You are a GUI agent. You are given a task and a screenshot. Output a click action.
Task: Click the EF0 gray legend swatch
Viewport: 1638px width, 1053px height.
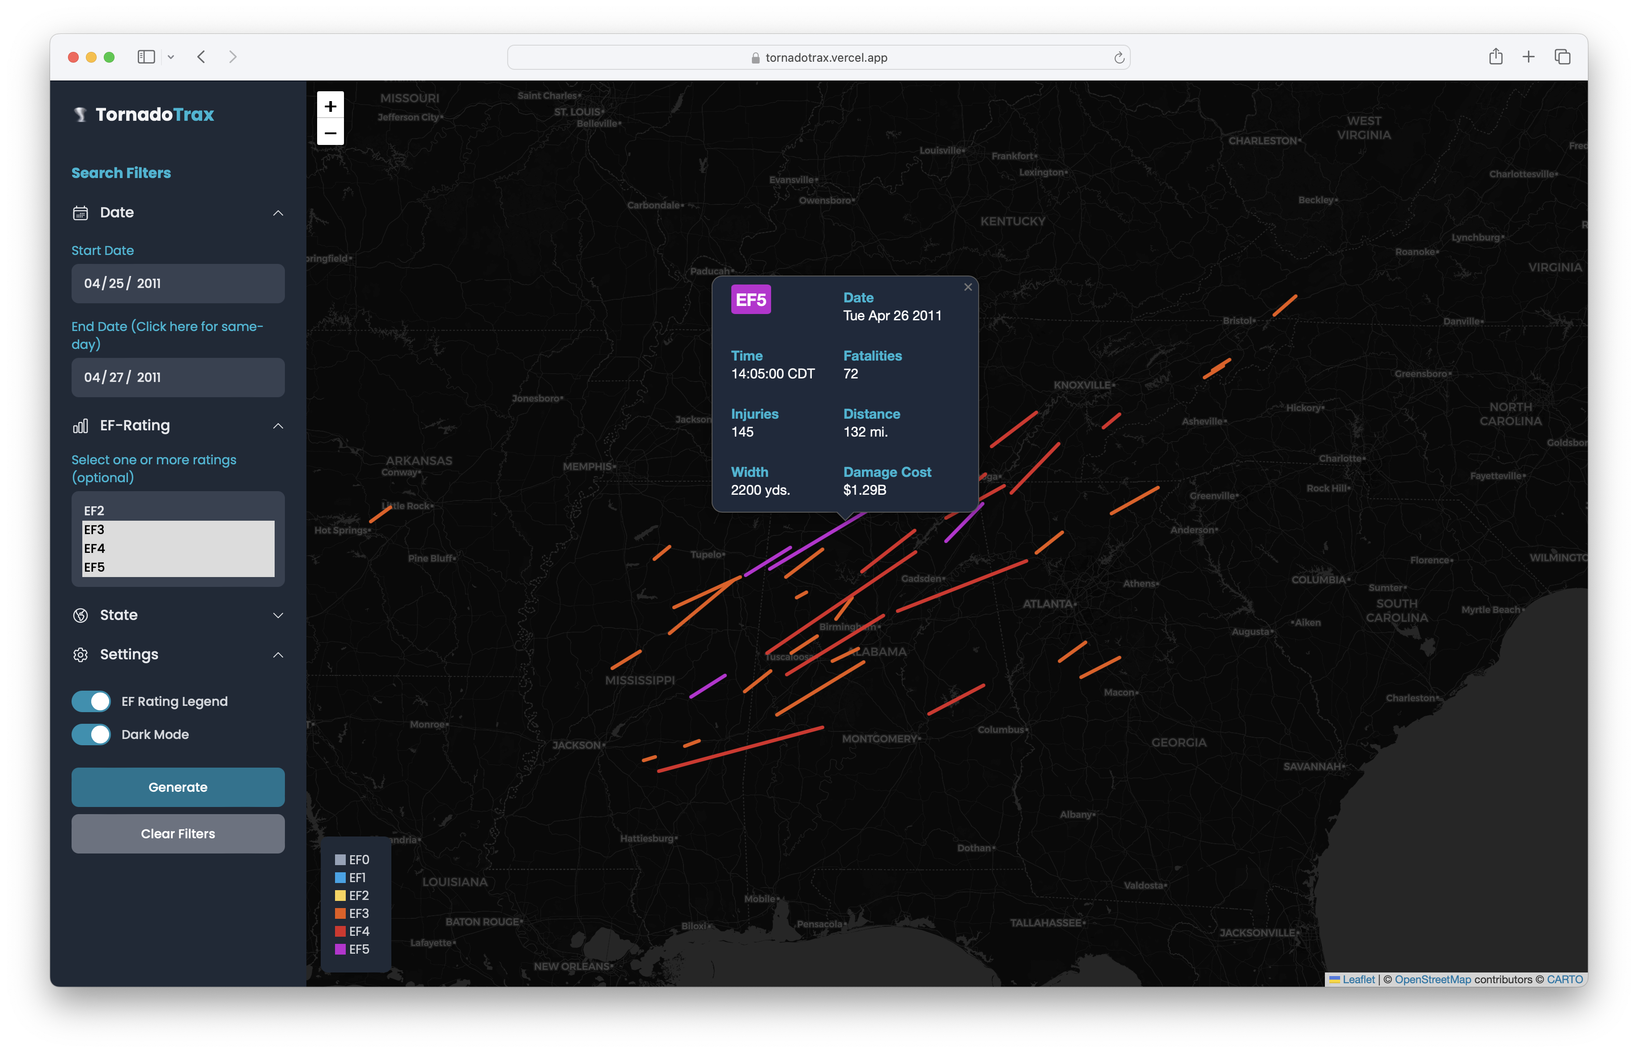click(x=340, y=860)
